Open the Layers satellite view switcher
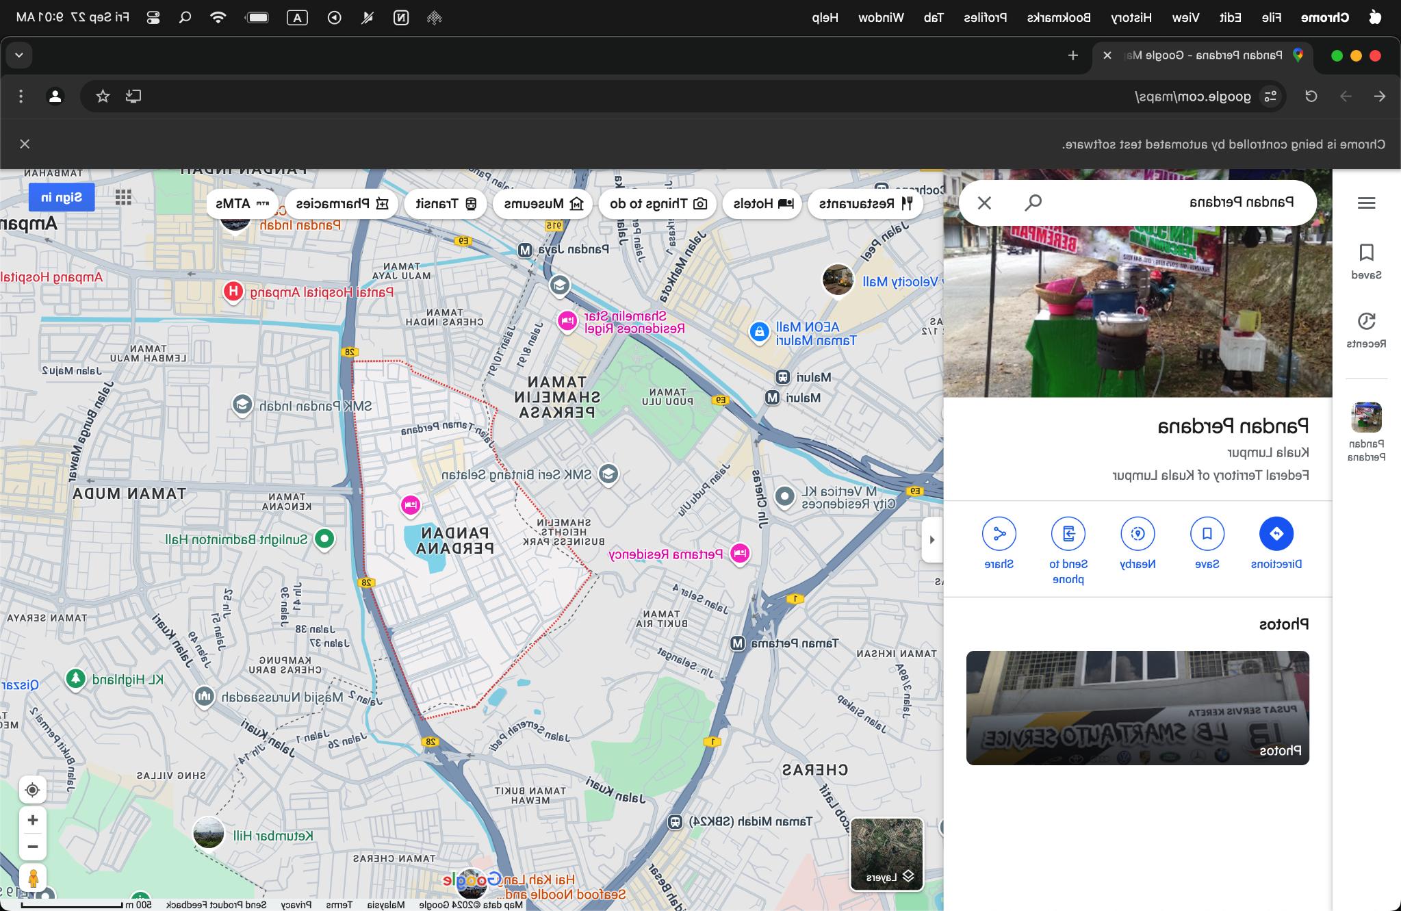Screen dimensions: 1401x911 (x=887, y=854)
